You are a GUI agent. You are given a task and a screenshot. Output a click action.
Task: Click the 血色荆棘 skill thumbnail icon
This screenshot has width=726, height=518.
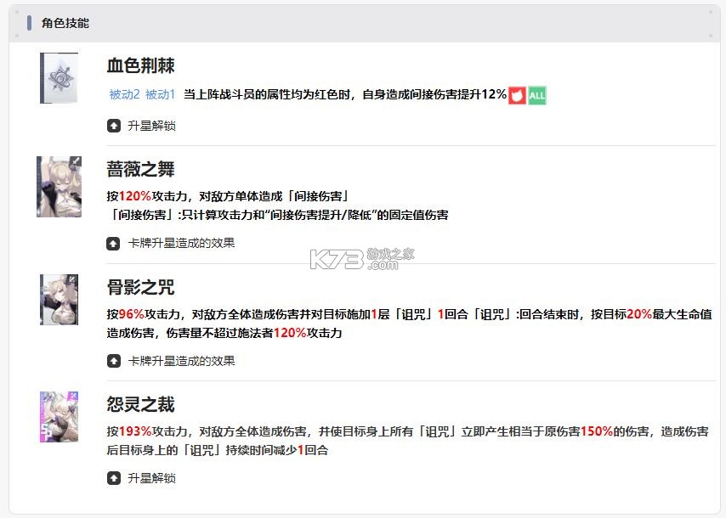coord(58,77)
